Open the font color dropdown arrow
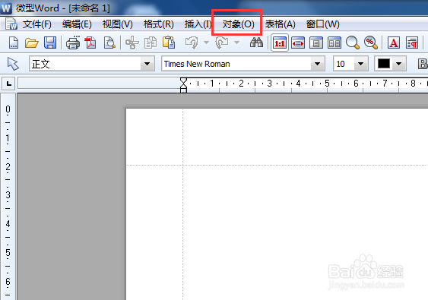Screen dimensions: 428x300 (x=399, y=64)
